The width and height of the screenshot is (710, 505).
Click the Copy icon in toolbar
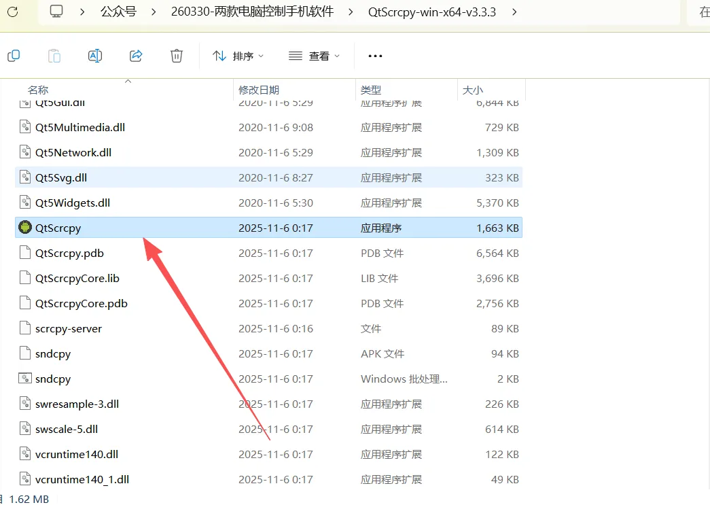coord(14,56)
